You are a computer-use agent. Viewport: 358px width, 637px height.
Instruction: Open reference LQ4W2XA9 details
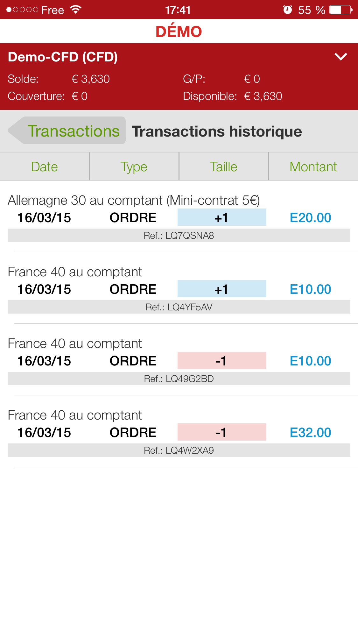point(179,450)
